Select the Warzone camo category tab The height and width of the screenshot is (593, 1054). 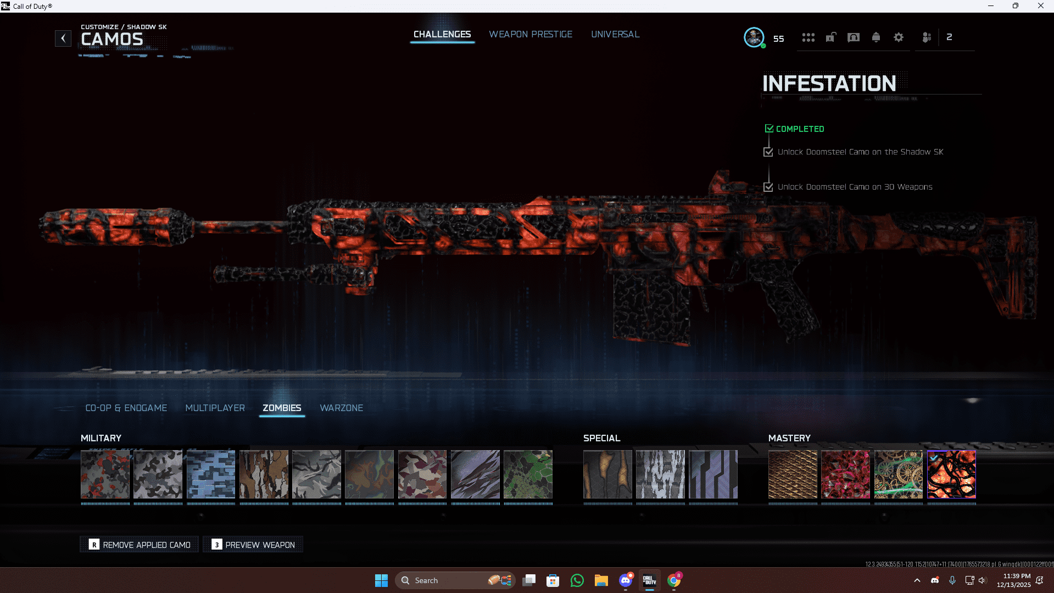(x=341, y=408)
